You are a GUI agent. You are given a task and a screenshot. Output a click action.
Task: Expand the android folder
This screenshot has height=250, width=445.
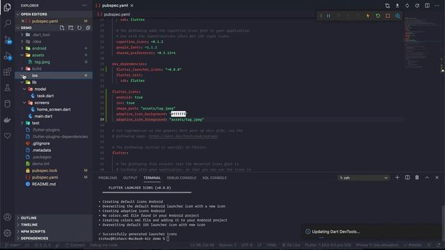click(54, 49)
